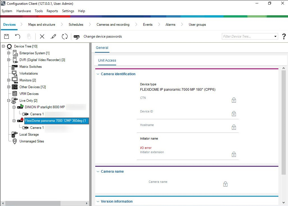
Task: Click the Refresh state icon
Action: point(65,36)
